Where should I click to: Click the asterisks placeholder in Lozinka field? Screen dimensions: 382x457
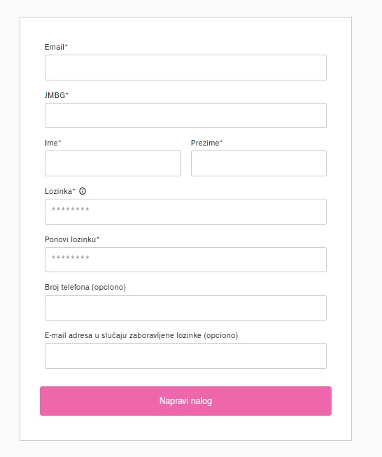click(x=71, y=209)
